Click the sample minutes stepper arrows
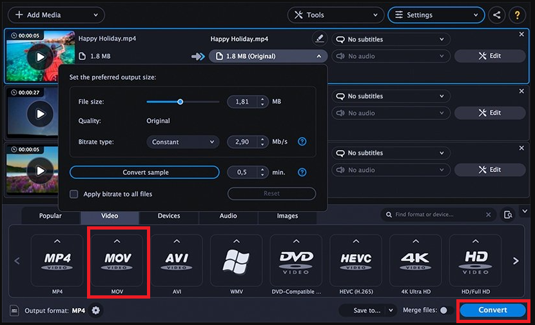Screen dimensions: 535x325 (x=262, y=172)
